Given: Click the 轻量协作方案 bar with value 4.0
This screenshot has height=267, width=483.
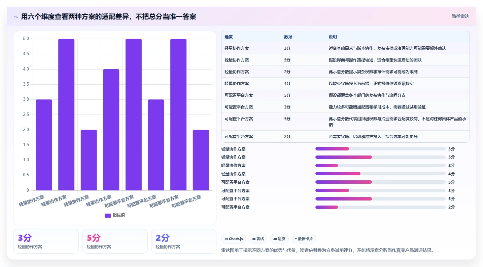Looking at the screenshot, I should [x=111, y=130].
